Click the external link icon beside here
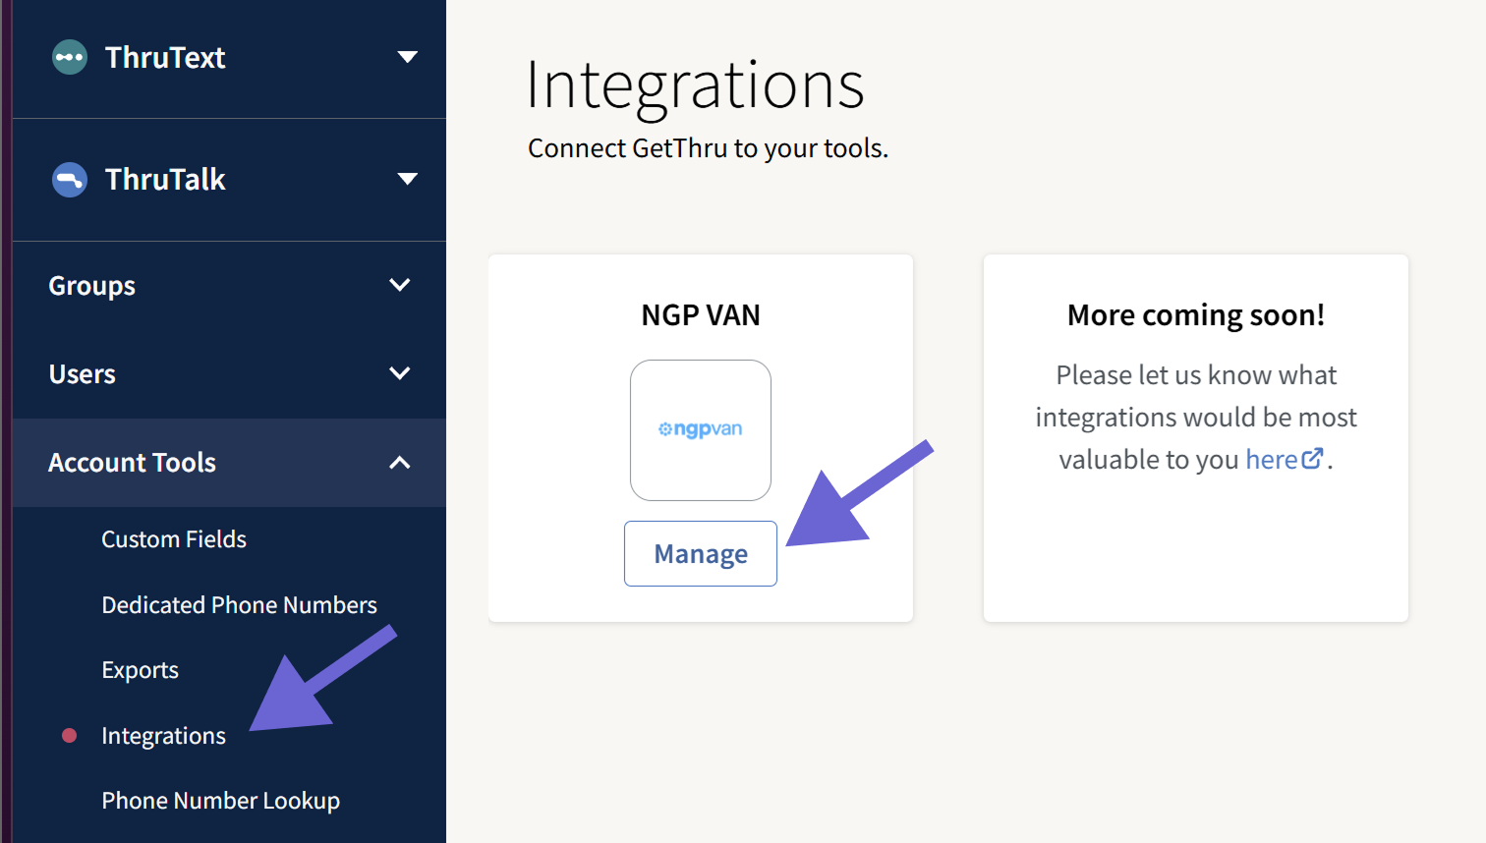The height and width of the screenshot is (843, 1486). point(1312,459)
